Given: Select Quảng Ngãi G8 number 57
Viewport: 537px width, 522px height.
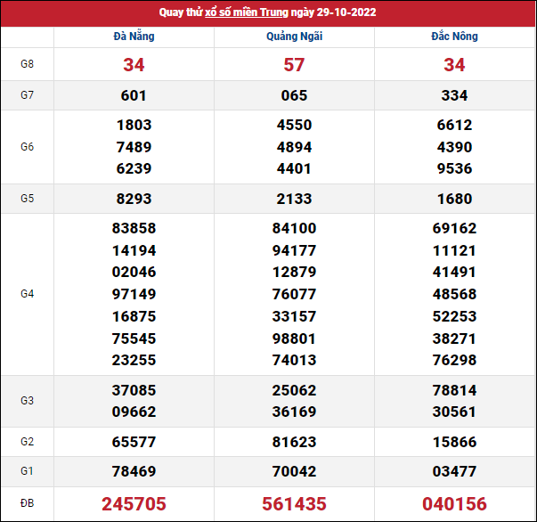Looking at the screenshot, I should coord(294,64).
